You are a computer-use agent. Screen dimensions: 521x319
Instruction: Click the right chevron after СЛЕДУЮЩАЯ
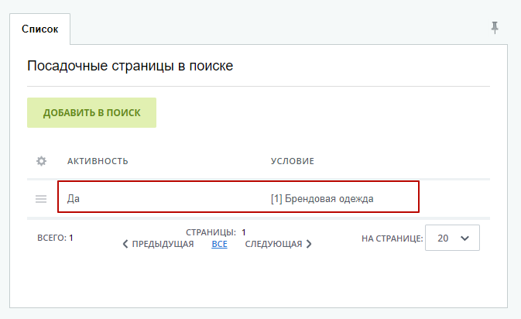(x=309, y=244)
